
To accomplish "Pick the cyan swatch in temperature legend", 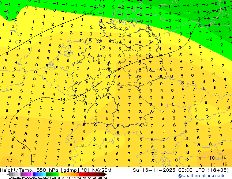I will [44, 174].
